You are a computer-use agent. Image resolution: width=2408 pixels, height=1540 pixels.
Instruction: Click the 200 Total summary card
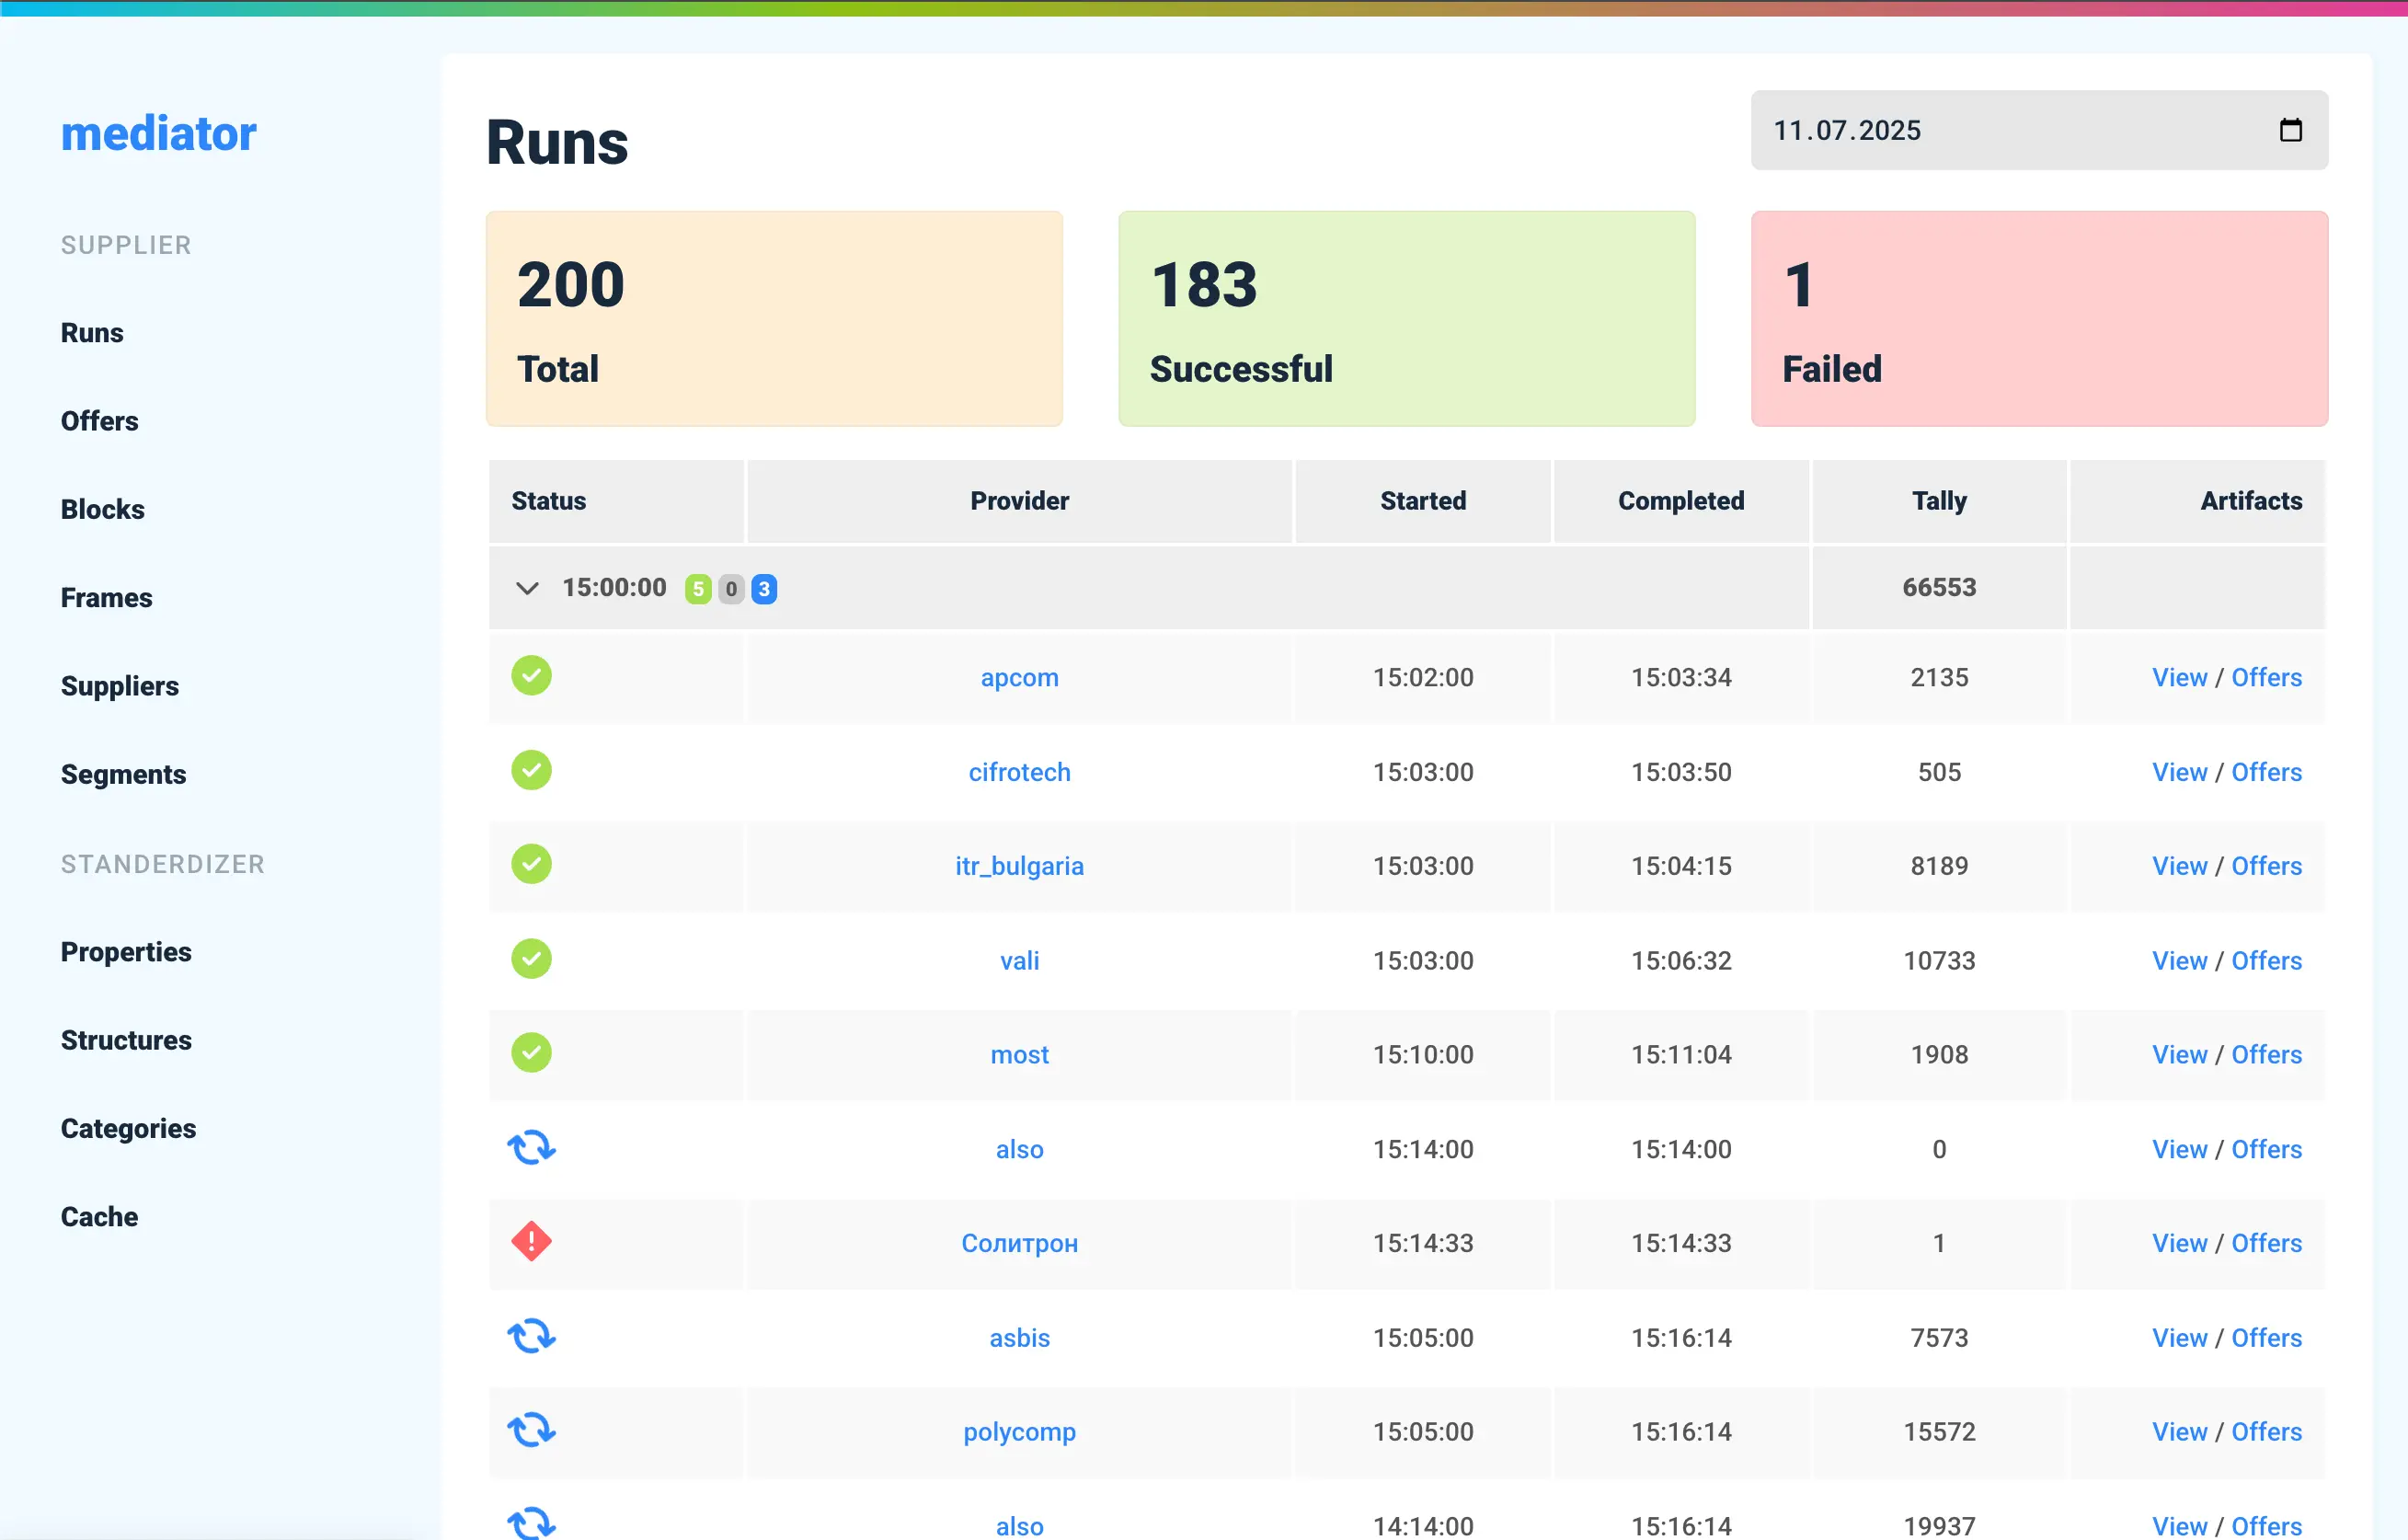[774, 318]
